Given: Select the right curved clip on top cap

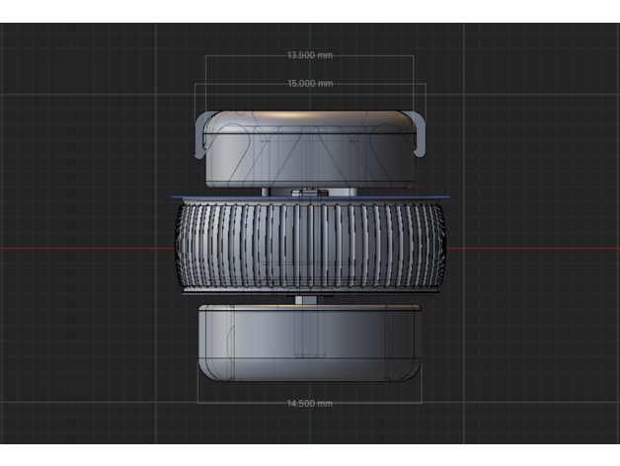Looking at the screenshot, I should pos(421,134).
